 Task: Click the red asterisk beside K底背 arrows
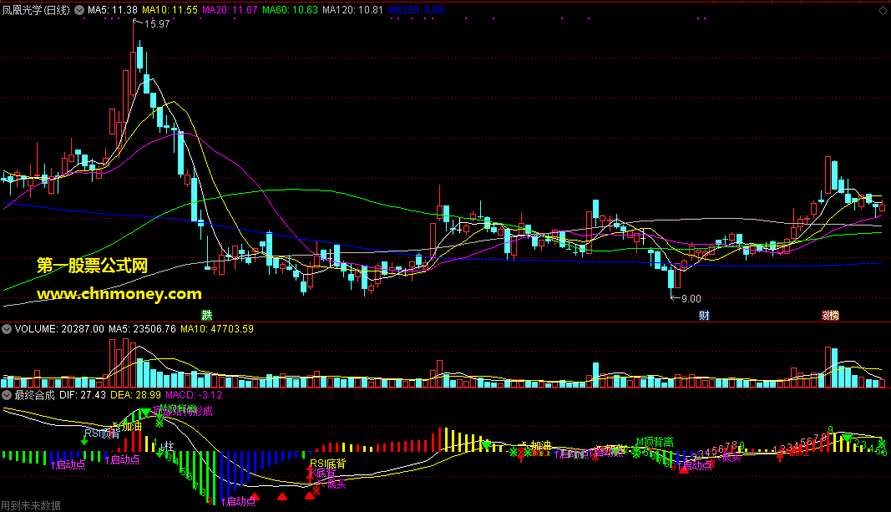[316, 489]
